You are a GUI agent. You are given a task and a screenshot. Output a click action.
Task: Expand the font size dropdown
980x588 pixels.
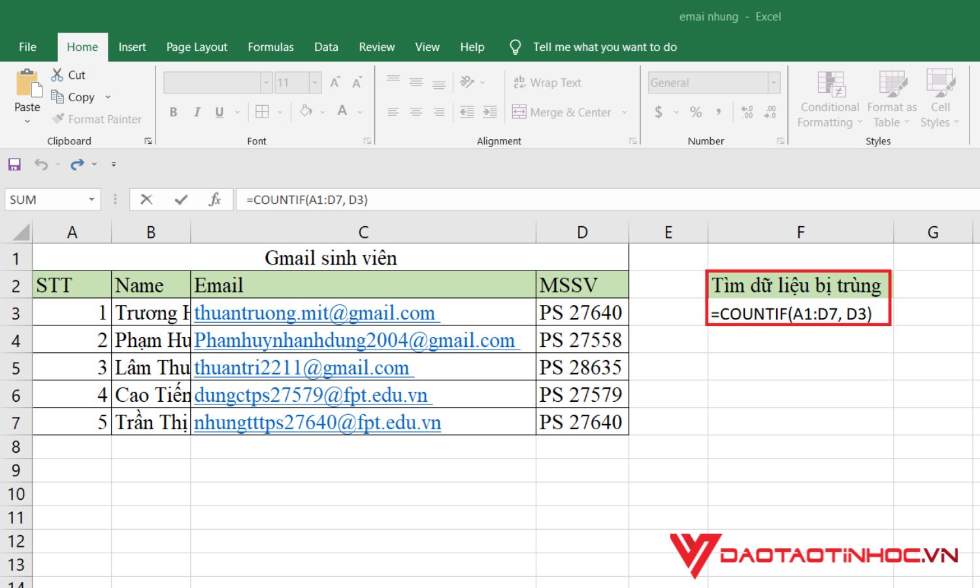(315, 82)
